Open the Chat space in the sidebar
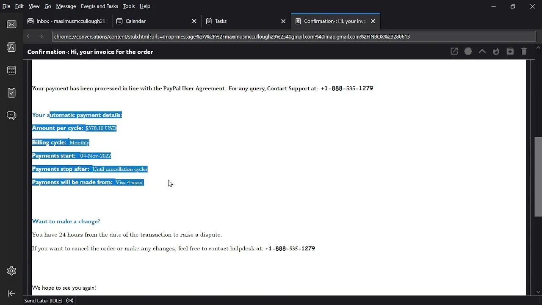Image resolution: width=542 pixels, height=305 pixels. [11, 116]
